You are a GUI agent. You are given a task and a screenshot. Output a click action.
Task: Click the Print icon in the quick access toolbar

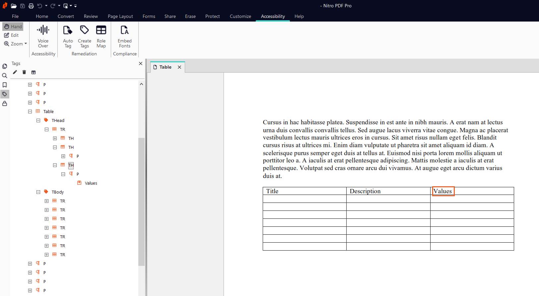(31, 6)
